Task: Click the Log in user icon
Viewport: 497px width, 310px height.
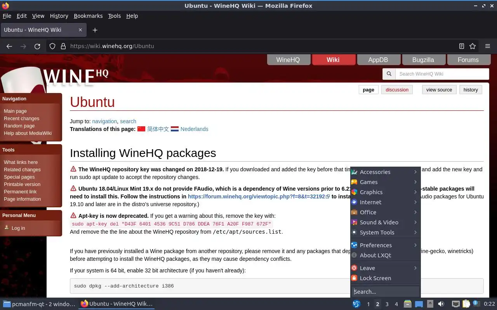Action: (x=7, y=227)
